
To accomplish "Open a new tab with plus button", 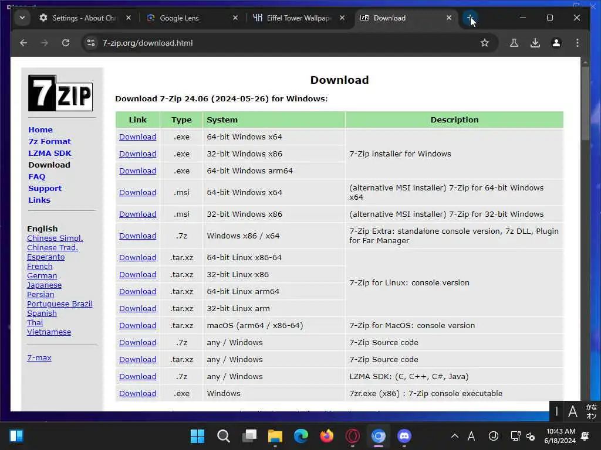I will (x=470, y=18).
